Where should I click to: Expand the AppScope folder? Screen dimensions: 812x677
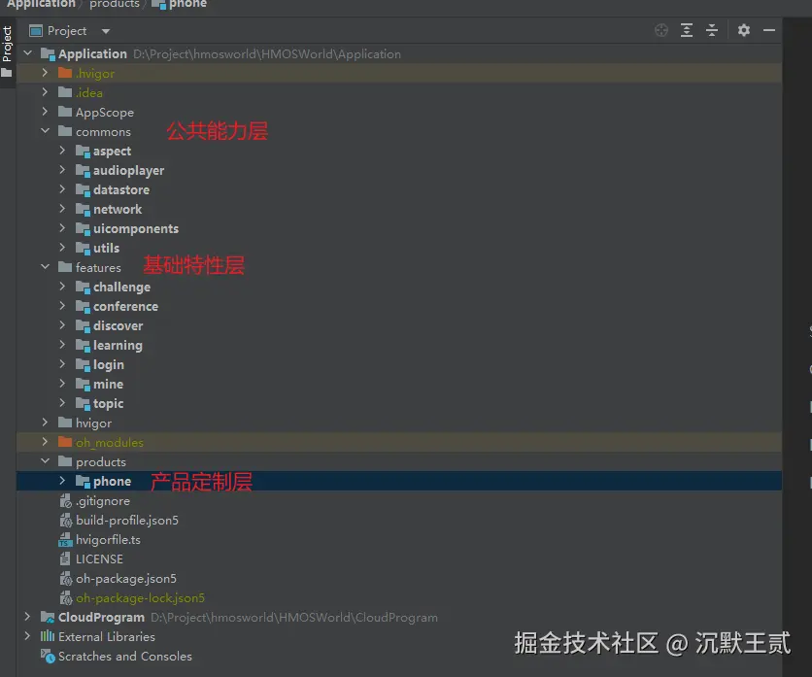click(x=45, y=112)
